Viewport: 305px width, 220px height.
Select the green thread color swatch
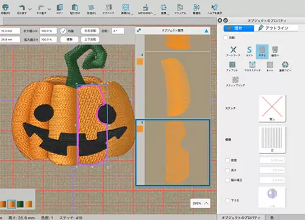[20, 204]
